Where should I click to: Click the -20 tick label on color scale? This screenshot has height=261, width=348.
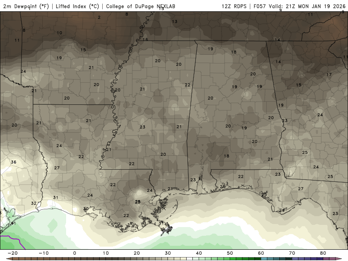[x=13, y=253]
